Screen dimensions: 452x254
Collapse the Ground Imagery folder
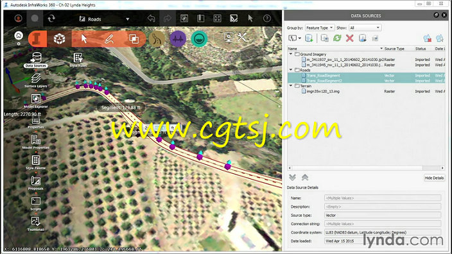pyautogui.click(x=291, y=54)
